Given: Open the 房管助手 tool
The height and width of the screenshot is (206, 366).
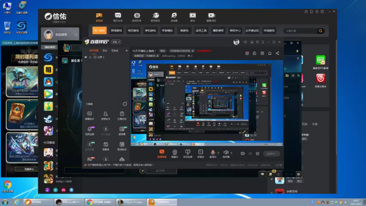Looking at the screenshot, I should [x=106, y=116].
